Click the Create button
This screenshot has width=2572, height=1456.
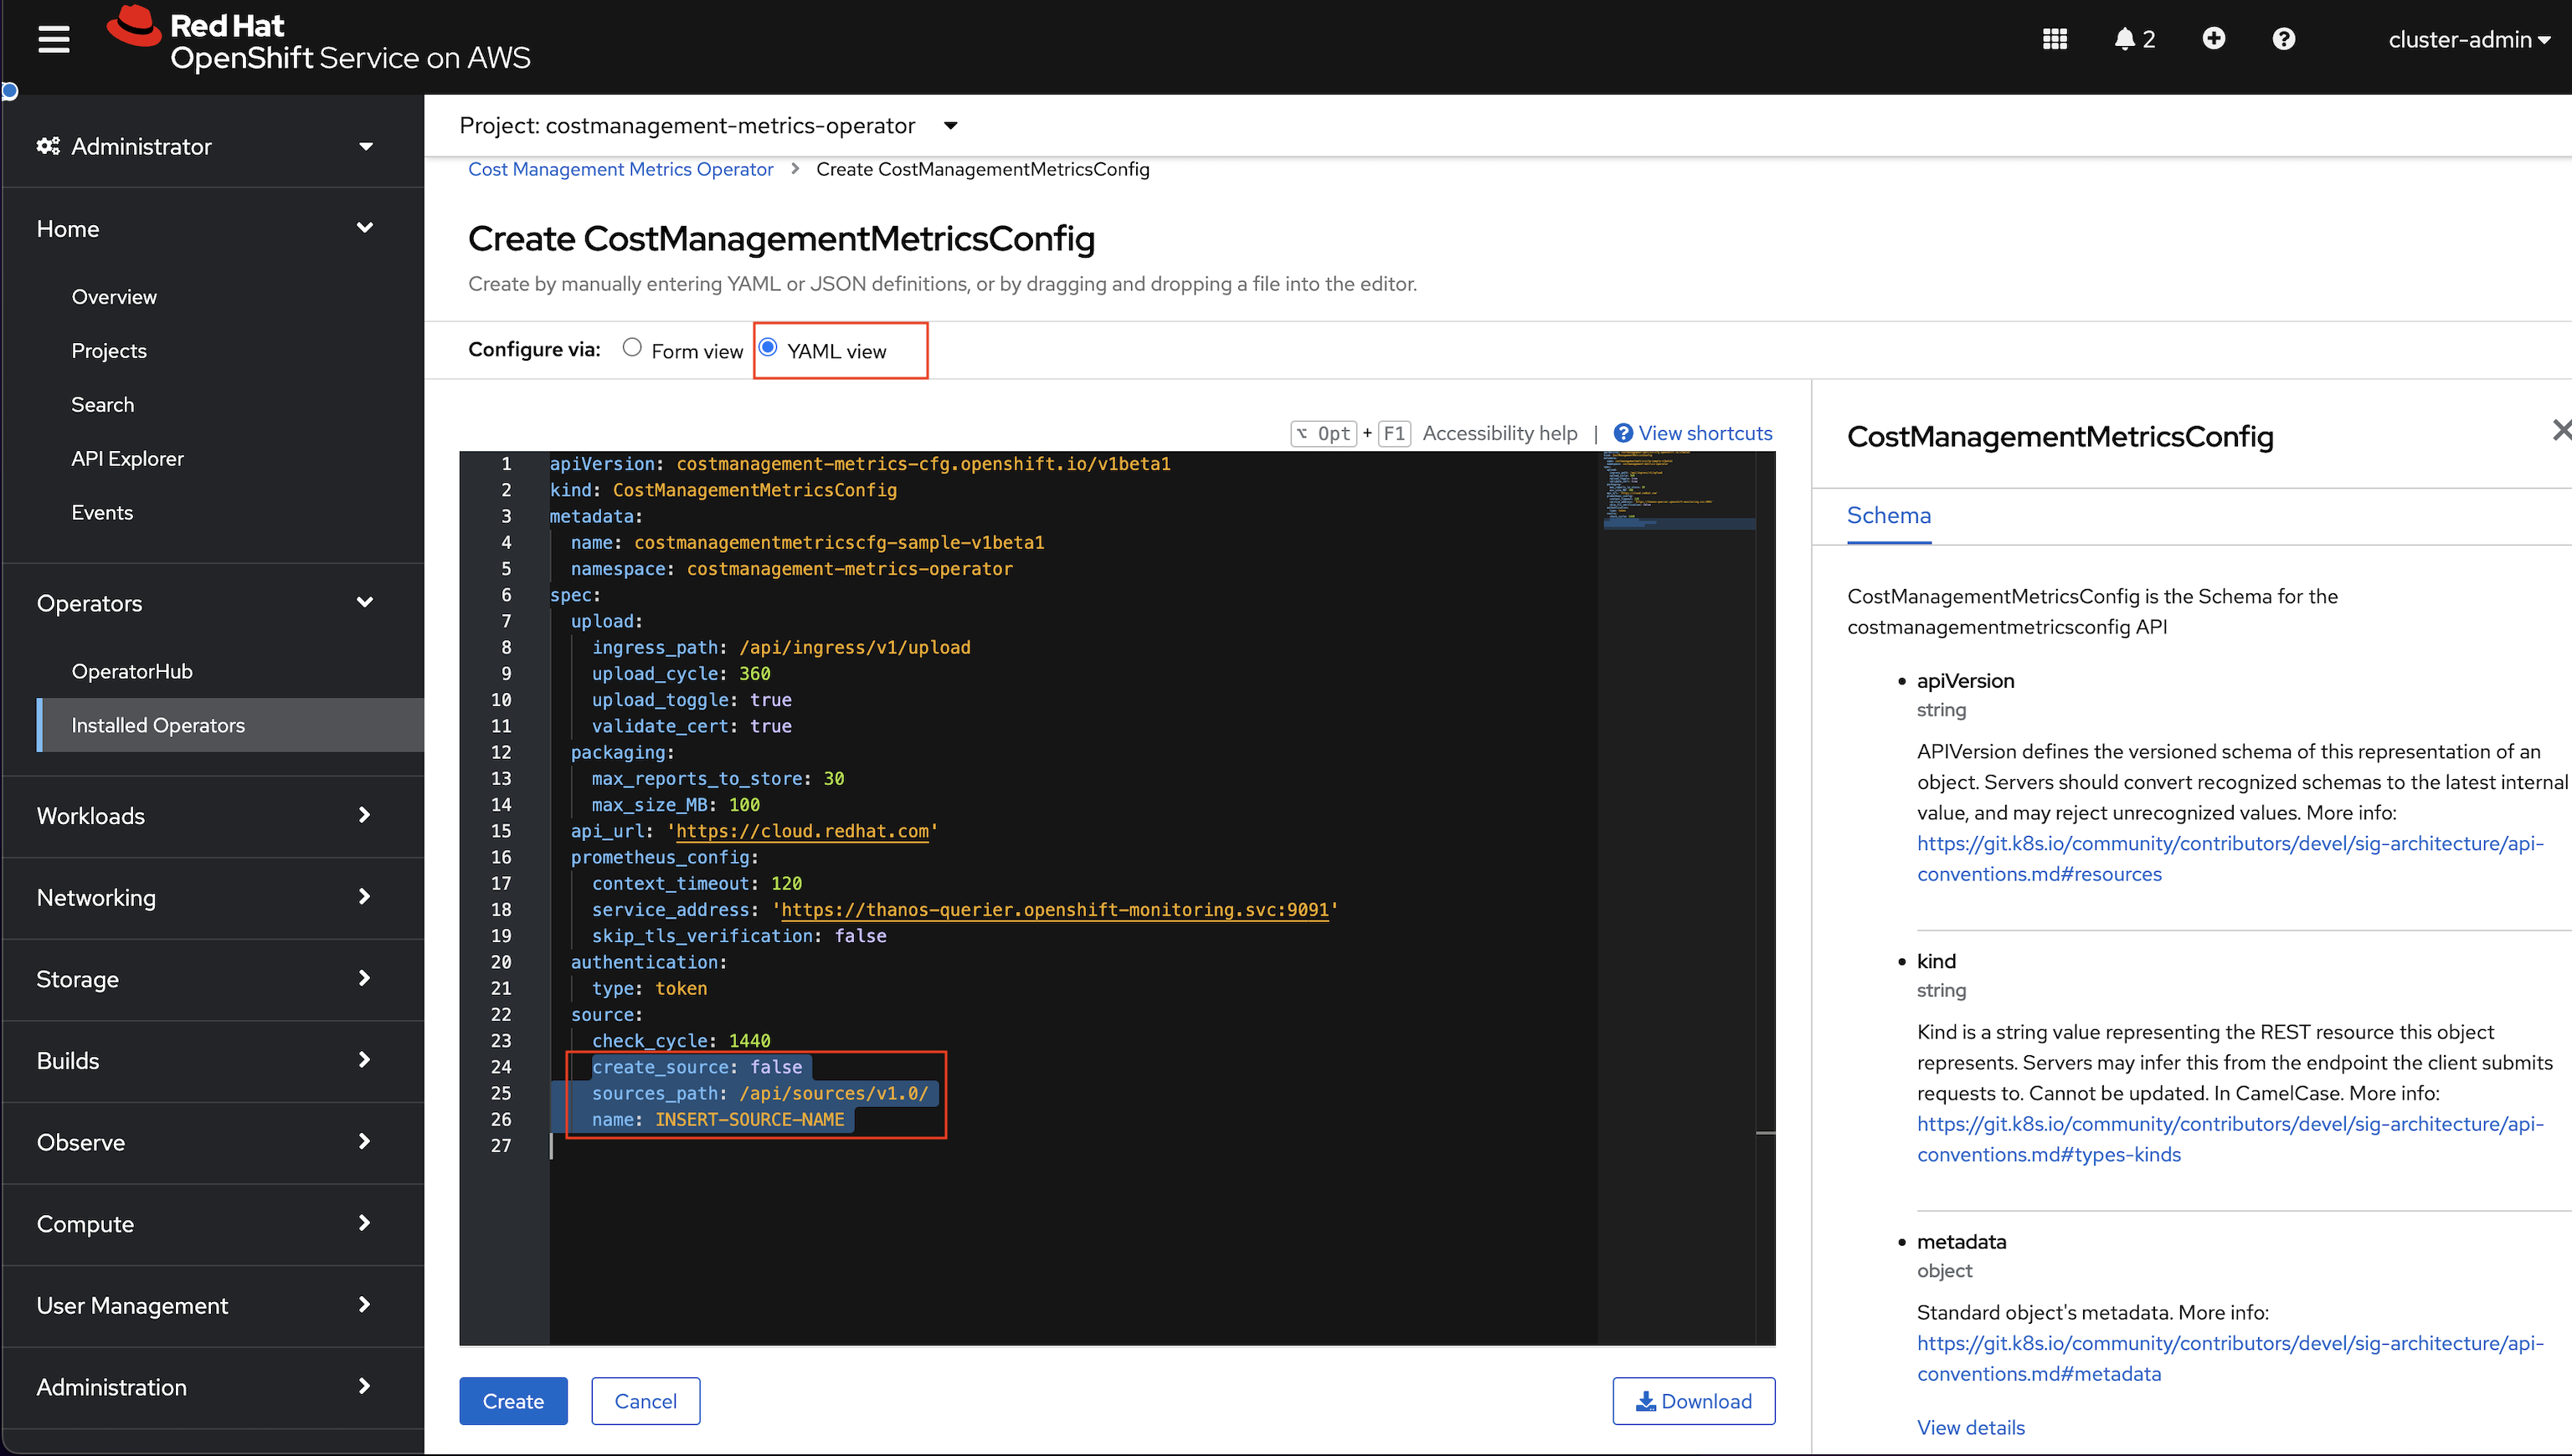pos(513,1400)
